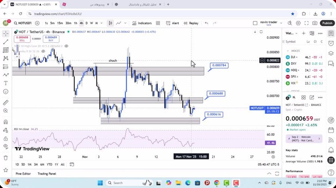This screenshot has width=336, height=188.
Task: Select the brush drawing tool
Action: (6, 75)
